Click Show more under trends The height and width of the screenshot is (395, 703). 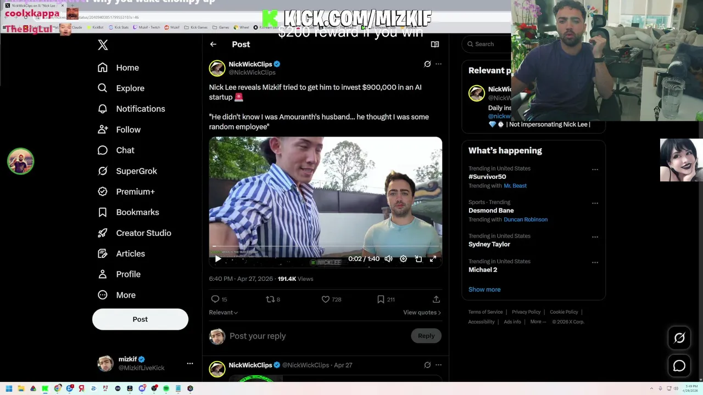coord(484,290)
